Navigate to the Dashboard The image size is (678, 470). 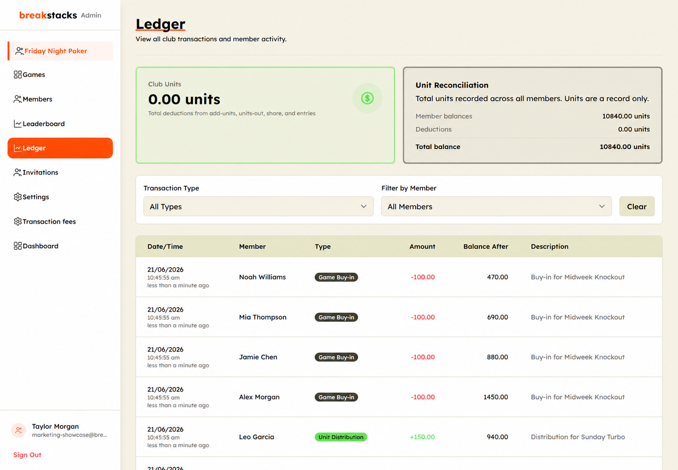tap(60, 246)
